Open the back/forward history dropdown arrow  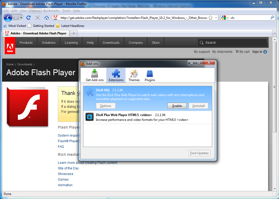click(x=21, y=18)
